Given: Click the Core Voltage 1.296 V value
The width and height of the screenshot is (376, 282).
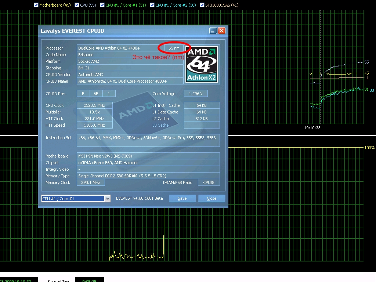Looking at the screenshot, I should 196,94.
